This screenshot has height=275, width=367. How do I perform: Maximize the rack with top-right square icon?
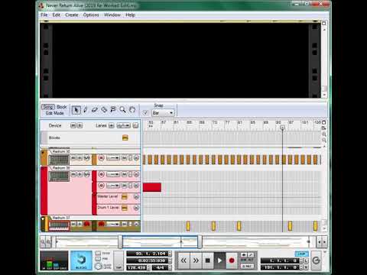tap(323, 23)
